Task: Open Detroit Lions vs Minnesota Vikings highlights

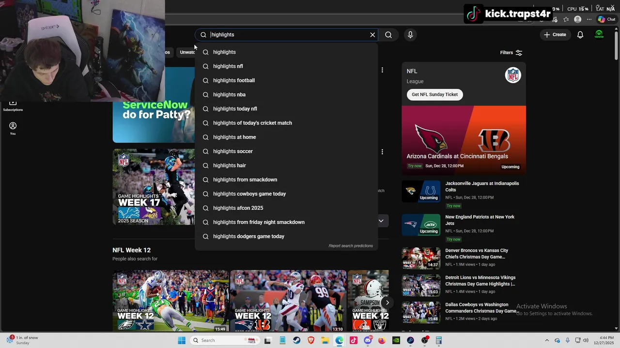Action: [480, 281]
